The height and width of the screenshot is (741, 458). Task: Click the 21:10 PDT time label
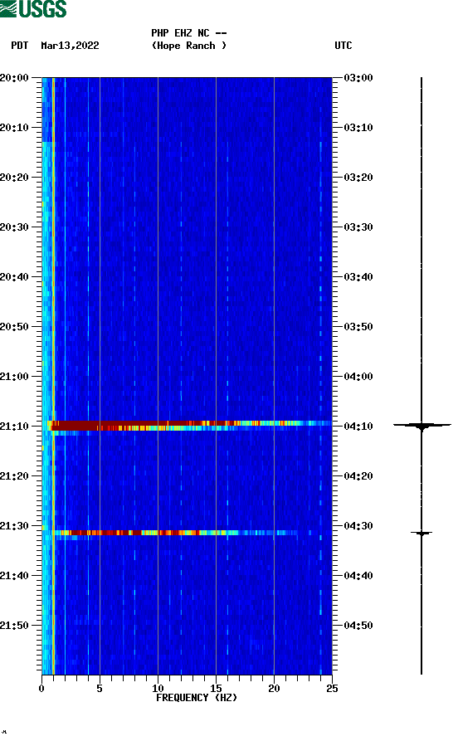pyautogui.click(x=14, y=427)
